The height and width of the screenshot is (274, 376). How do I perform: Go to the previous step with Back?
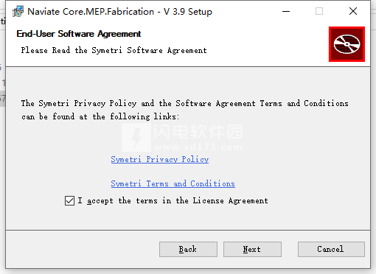[188, 249]
